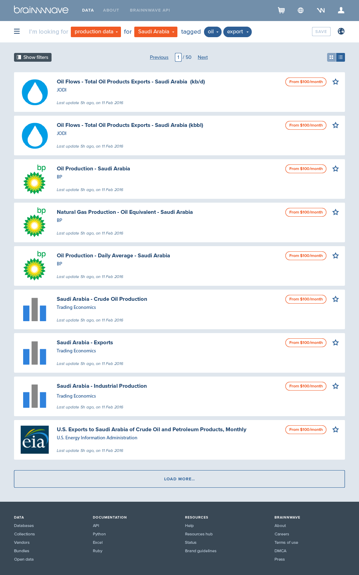Click bar chart logo for Saudi Arabia - Exports
The width and height of the screenshot is (359, 575).
point(35,353)
